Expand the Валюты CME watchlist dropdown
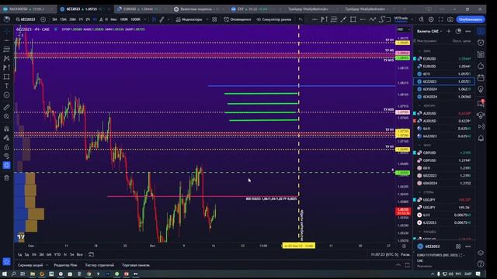497x279 pixels. click(429, 31)
